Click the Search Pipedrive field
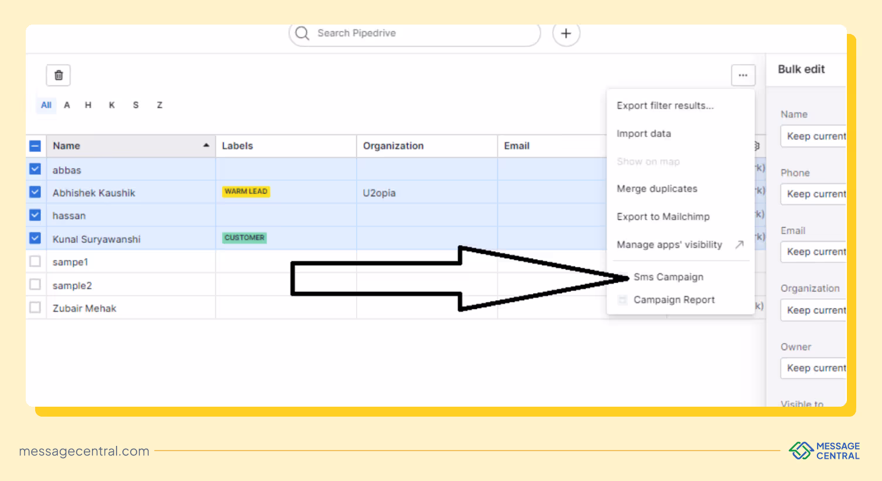 [415, 33]
